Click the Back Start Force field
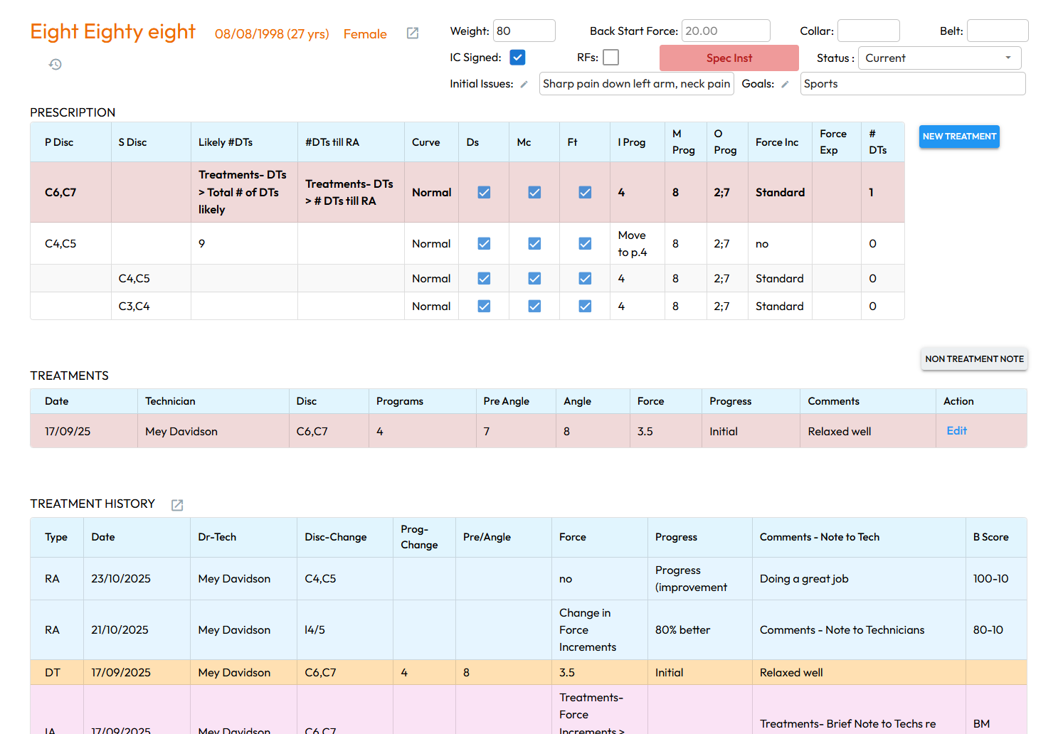This screenshot has width=1063, height=734. 726,31
